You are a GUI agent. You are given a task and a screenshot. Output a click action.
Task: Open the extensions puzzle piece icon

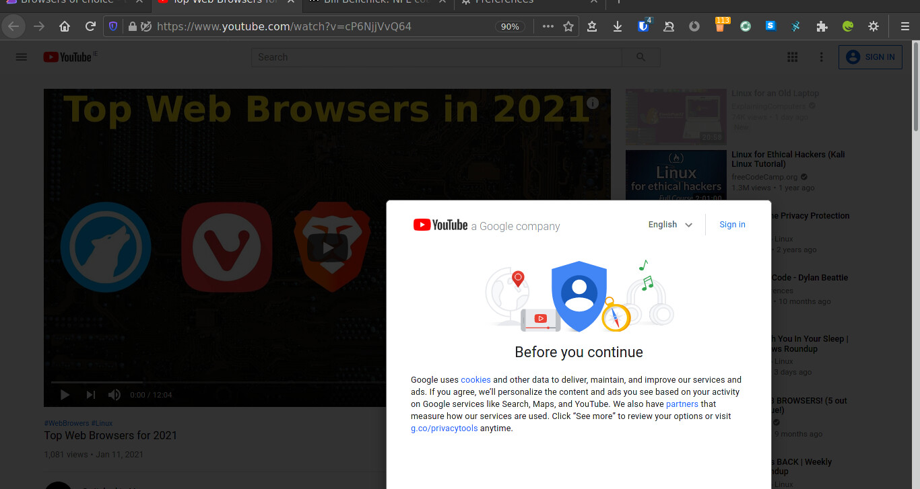click(822, 27)
